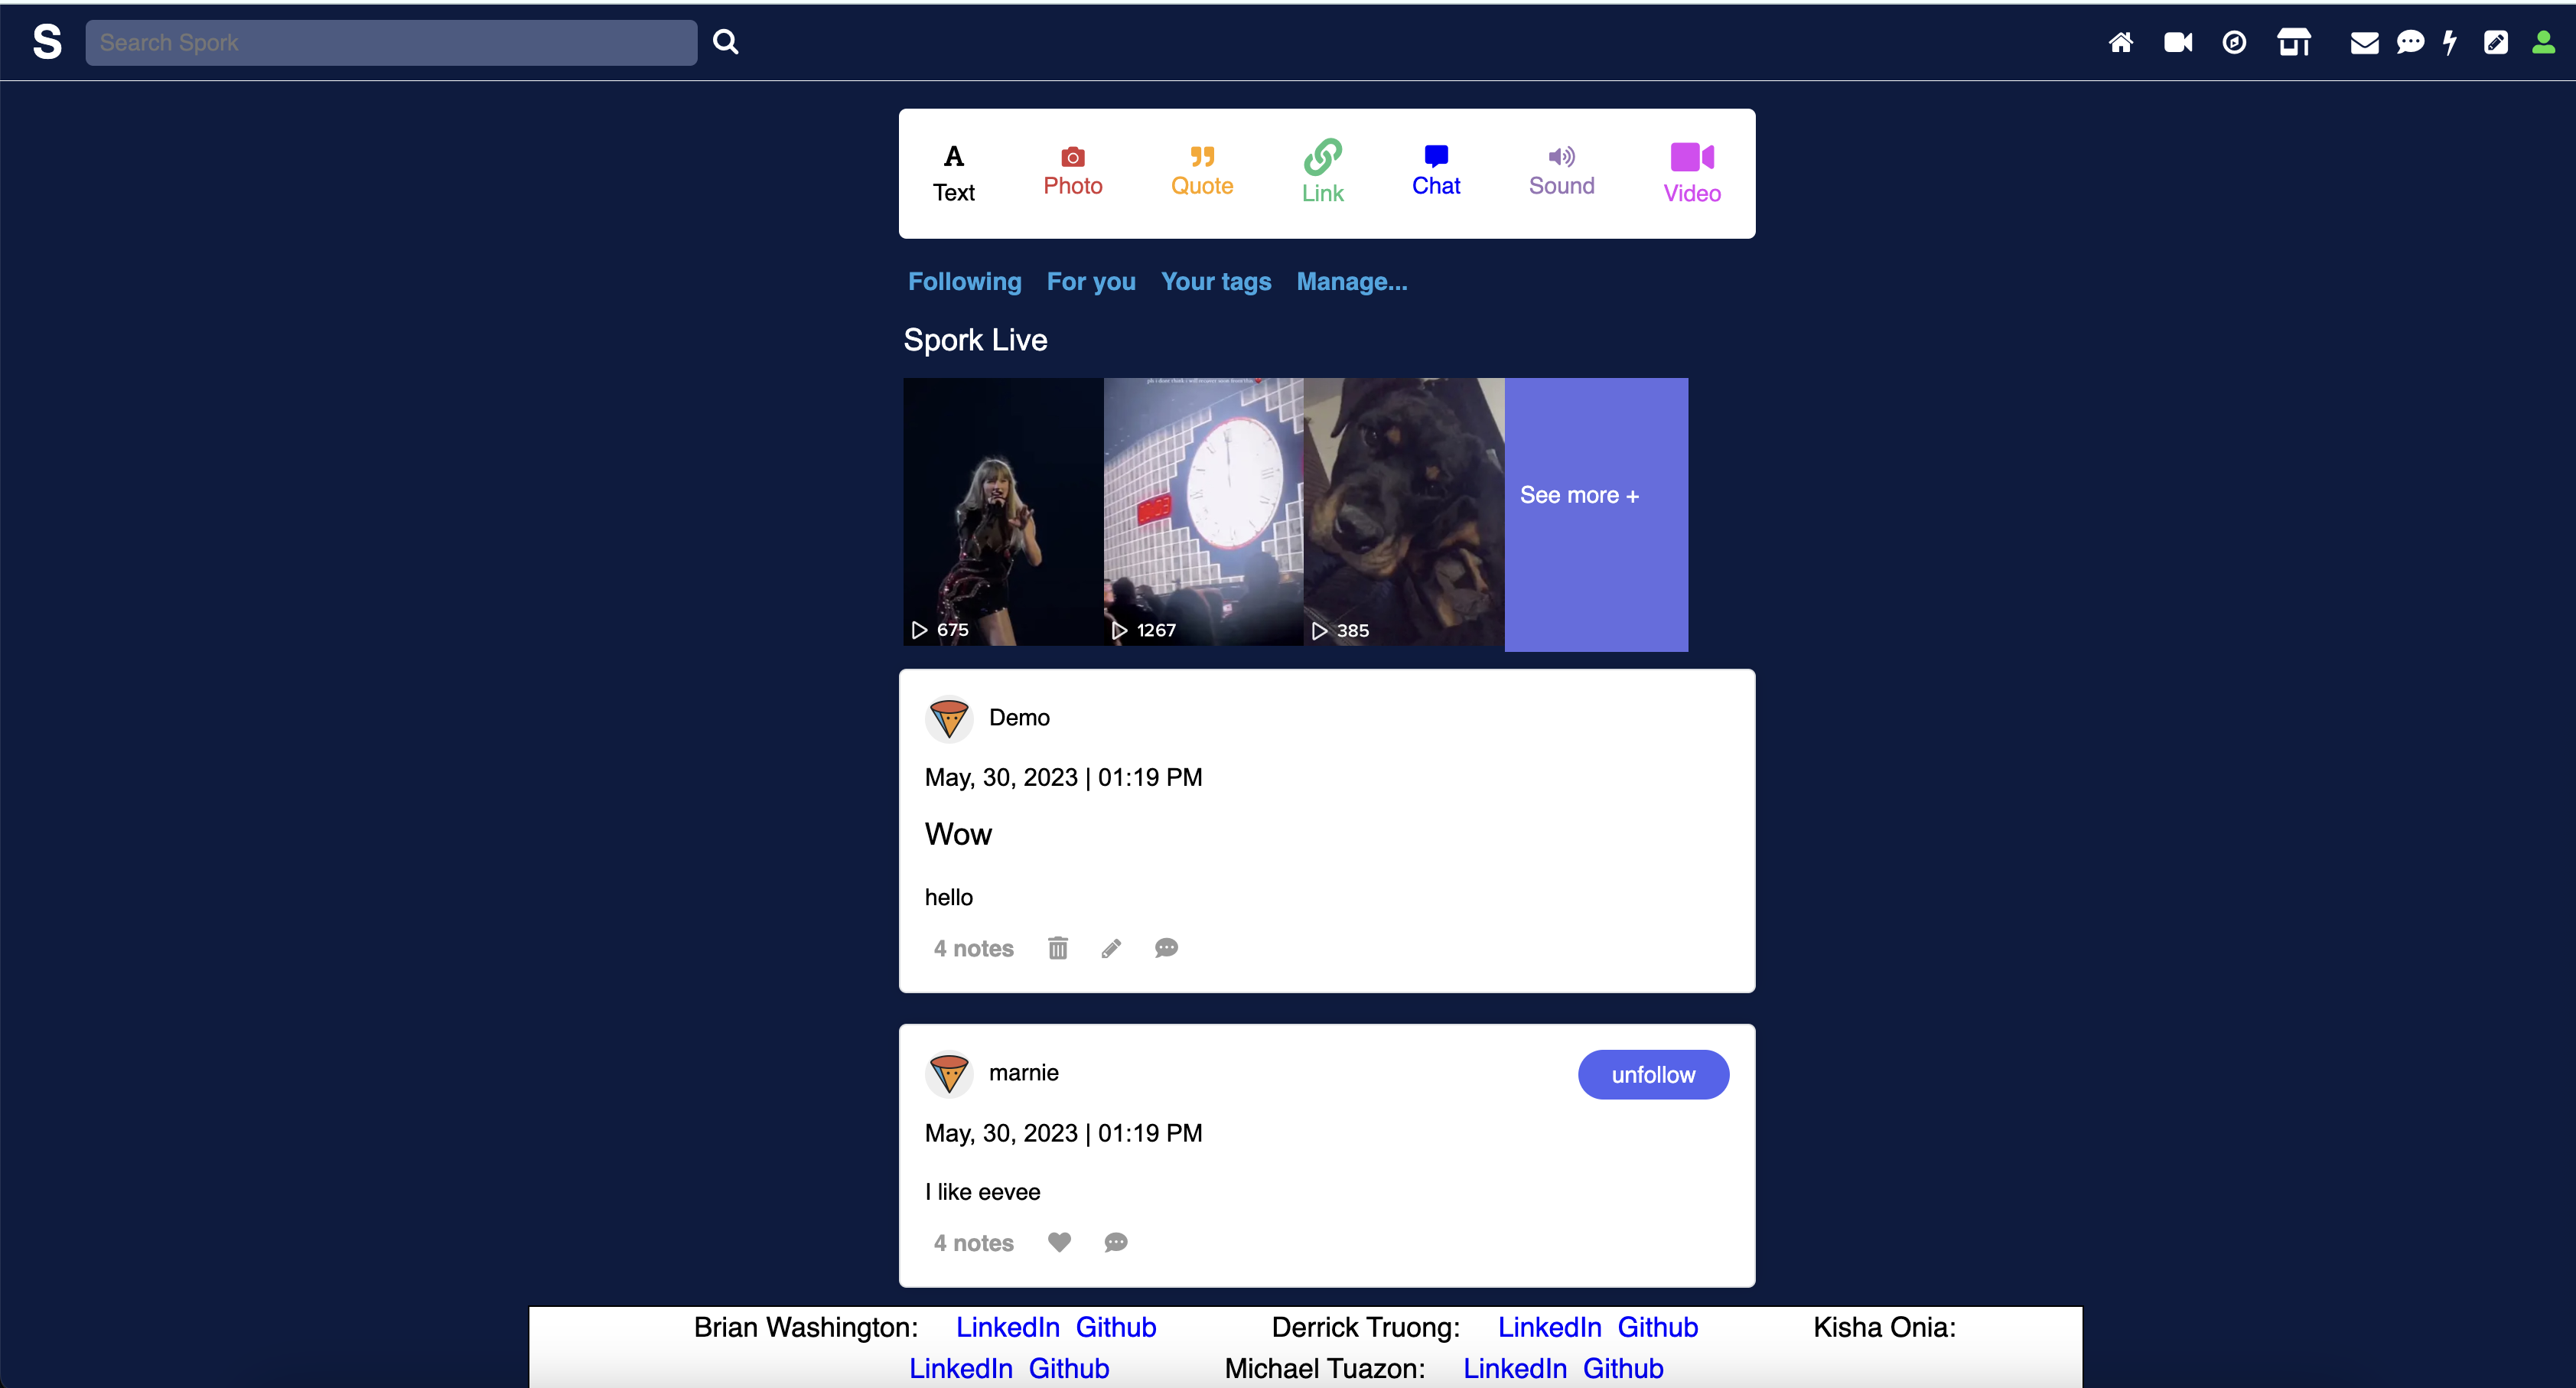This screenshot has width=2576, height=1388.
Task: Switch to the For you tab
Action: click(x=1091, y=282)
